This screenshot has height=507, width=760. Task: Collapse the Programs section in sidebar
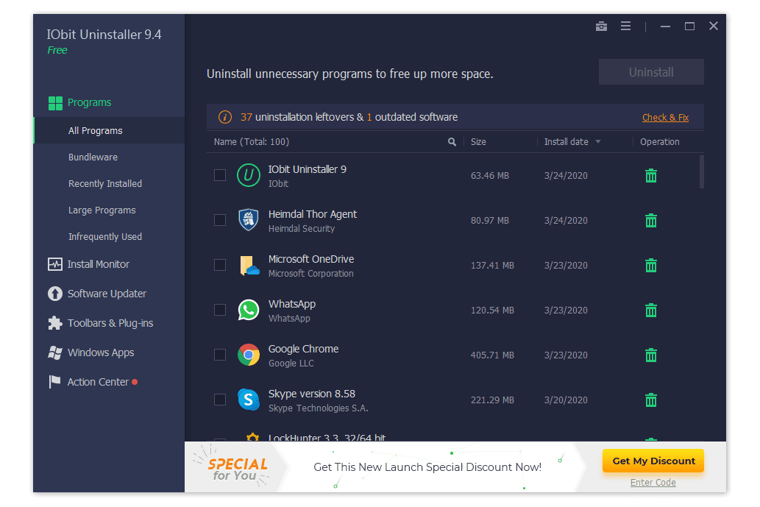[x=89, y=103]
